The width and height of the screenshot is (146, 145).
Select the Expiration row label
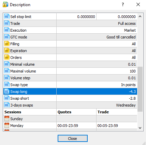click(x=18, y=51)
